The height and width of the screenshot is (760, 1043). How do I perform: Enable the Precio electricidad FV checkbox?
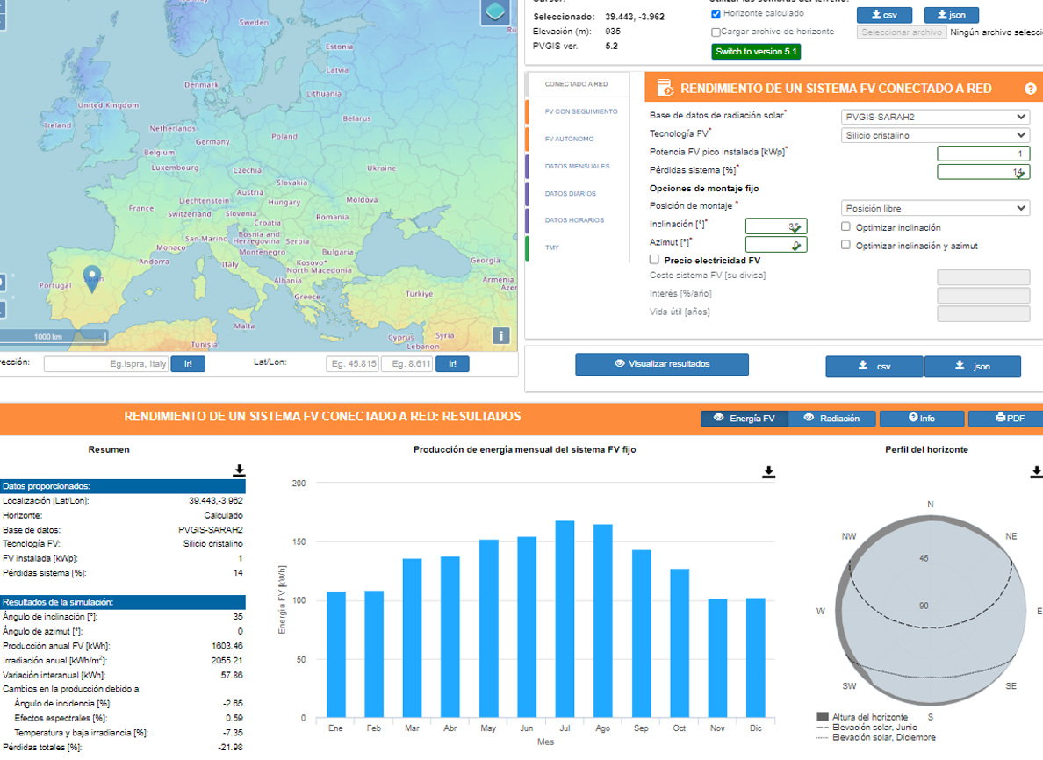pyautogui.click(x=654, y=260)
